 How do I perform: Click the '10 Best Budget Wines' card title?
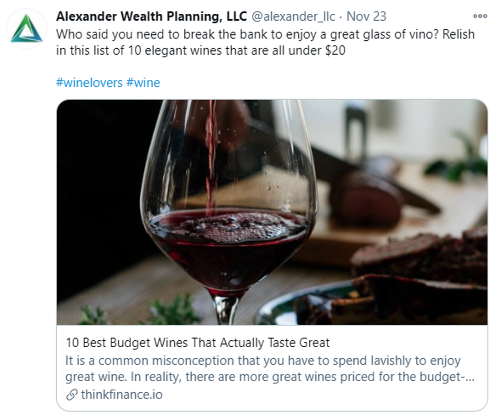(198, 342)
